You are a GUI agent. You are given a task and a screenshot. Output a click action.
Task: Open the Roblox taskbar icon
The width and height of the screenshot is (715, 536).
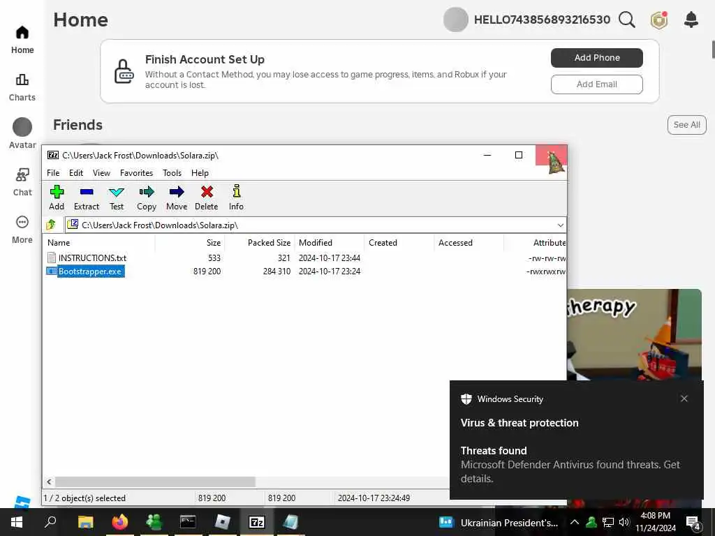223,522
